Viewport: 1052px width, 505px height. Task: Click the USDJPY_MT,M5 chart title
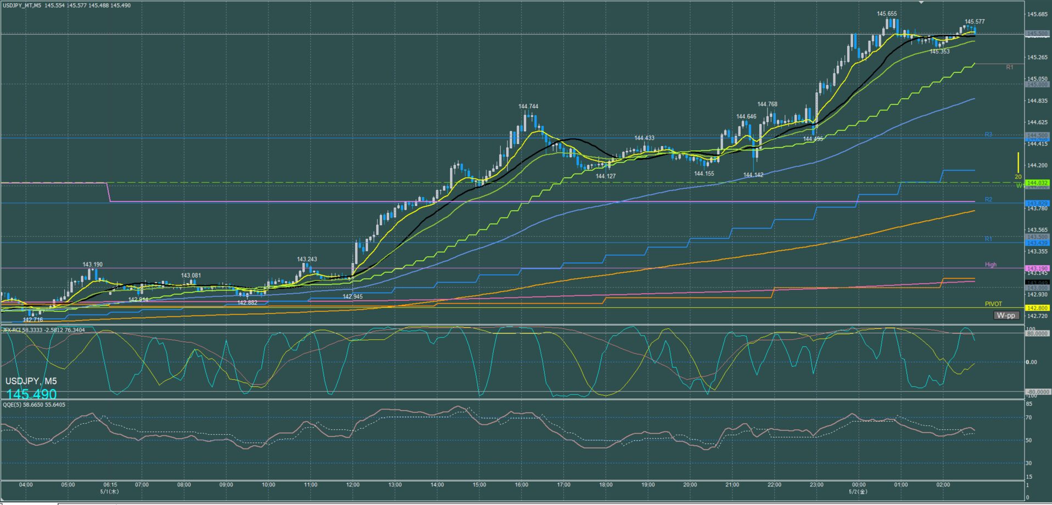(x=21, y=5)
